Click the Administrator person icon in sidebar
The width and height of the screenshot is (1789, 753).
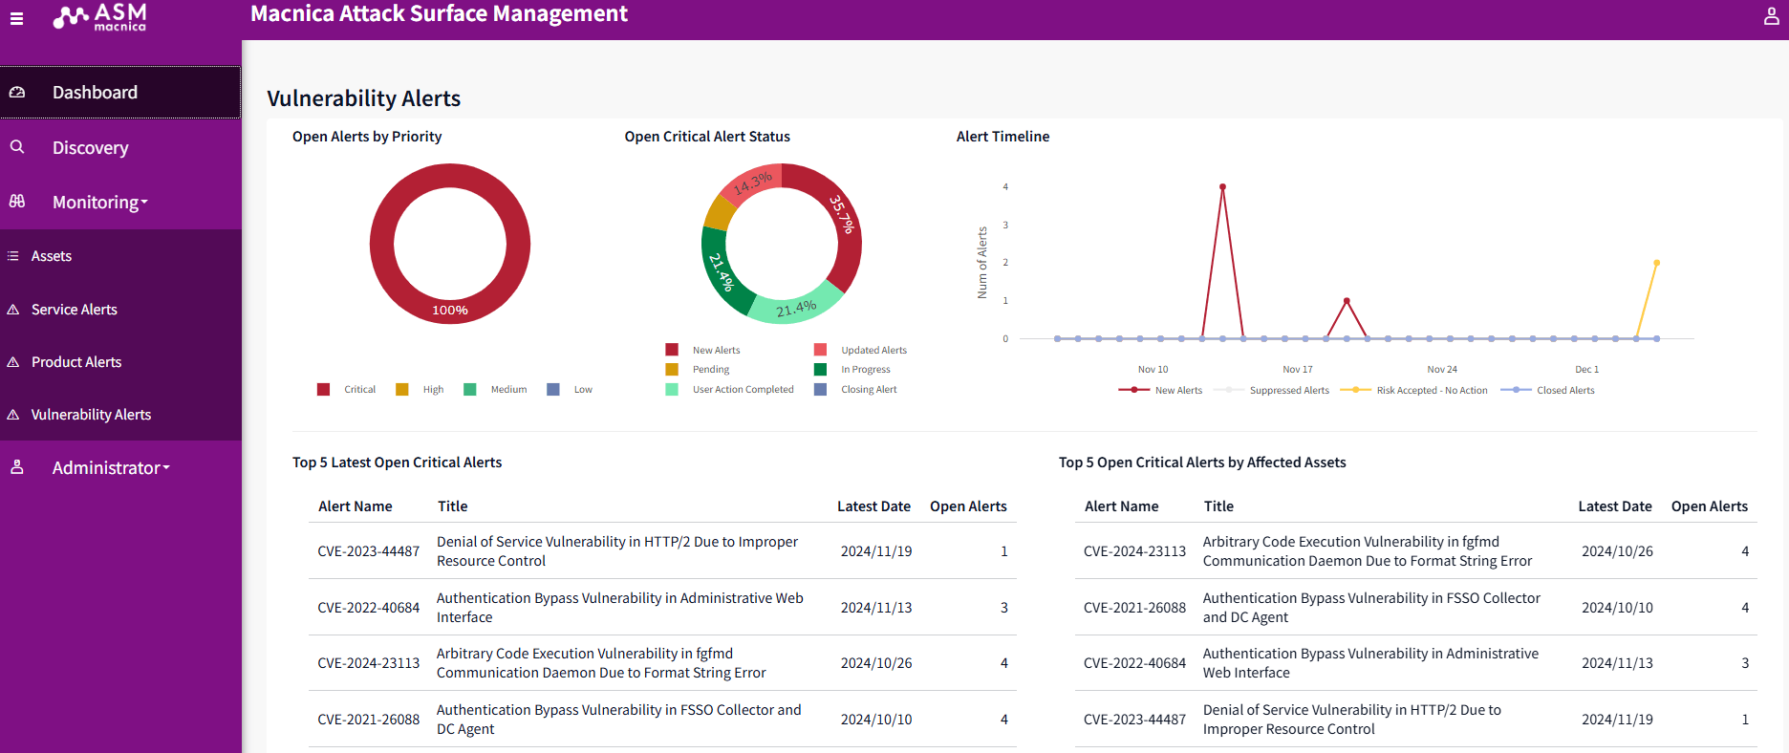[17, 467]
